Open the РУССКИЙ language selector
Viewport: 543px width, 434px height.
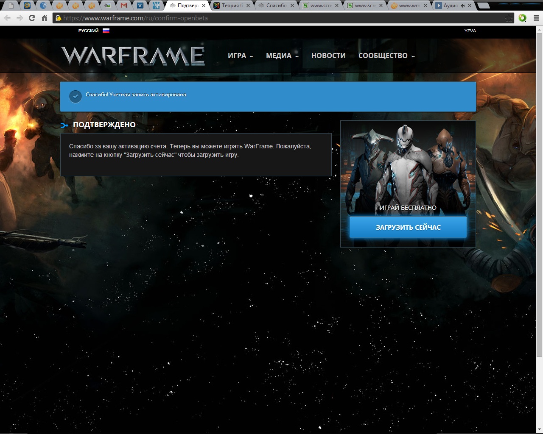point(88,31)
